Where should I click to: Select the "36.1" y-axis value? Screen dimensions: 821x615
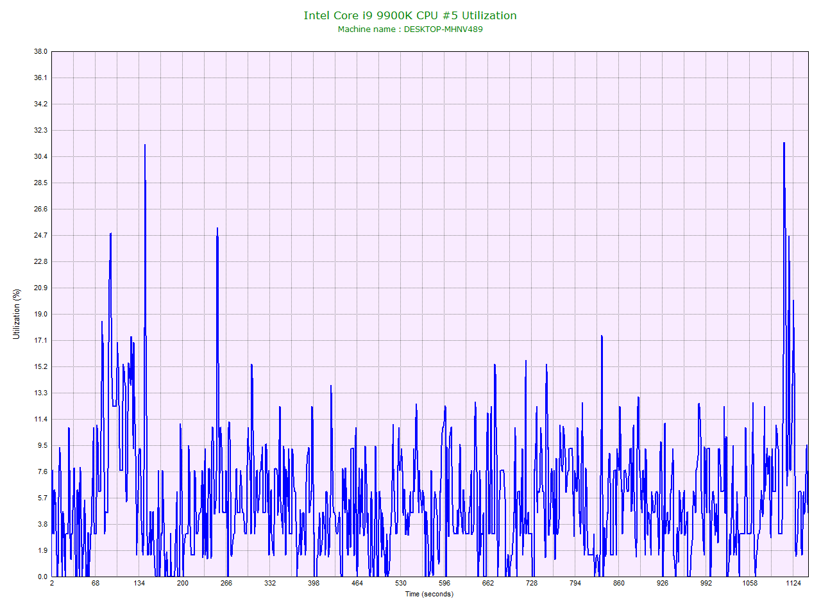tap(41, 78)
